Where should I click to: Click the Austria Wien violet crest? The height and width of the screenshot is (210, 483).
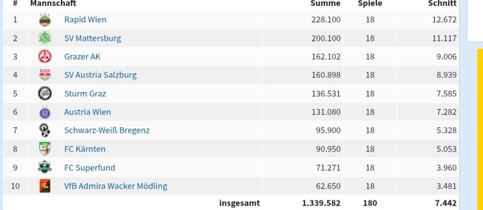pos(45,112)
